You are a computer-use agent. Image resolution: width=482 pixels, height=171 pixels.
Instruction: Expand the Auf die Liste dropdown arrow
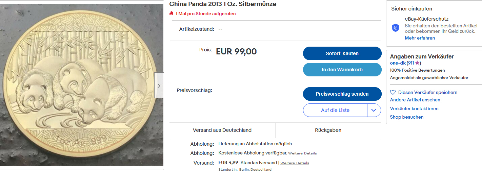tap(374, 110)
